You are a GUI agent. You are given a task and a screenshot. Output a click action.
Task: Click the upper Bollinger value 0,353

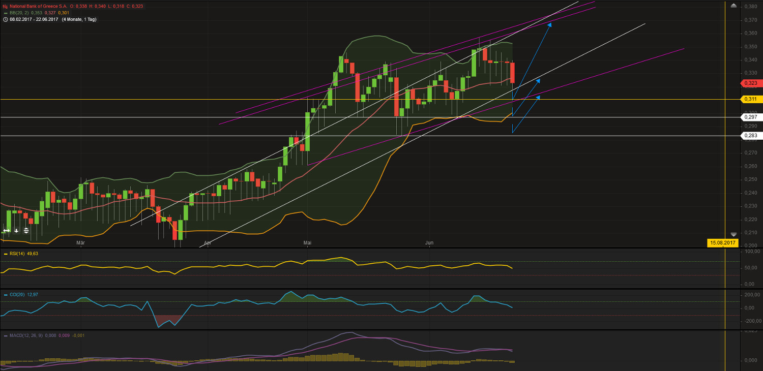[37, 13]
